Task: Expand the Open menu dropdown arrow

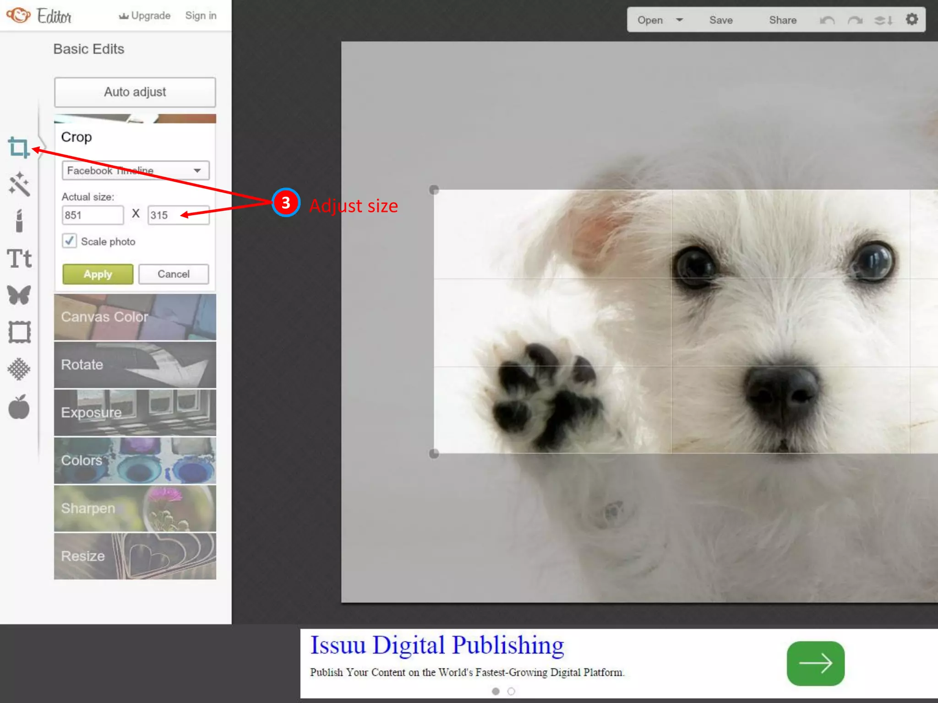Action: pos(679,20)
